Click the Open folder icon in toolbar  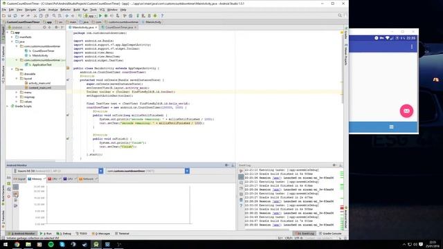3,16
